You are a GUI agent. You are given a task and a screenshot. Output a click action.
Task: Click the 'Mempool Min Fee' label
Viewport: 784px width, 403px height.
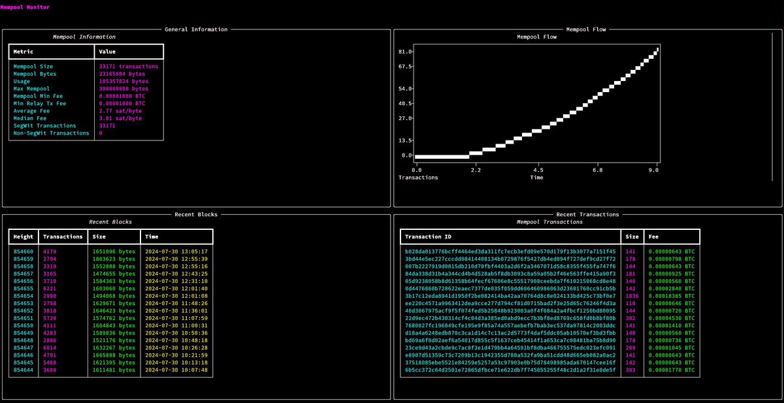point(38,96)
